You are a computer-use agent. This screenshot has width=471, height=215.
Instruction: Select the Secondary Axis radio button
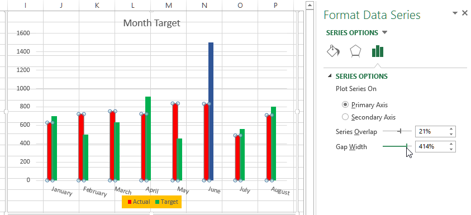coord(345,117)
